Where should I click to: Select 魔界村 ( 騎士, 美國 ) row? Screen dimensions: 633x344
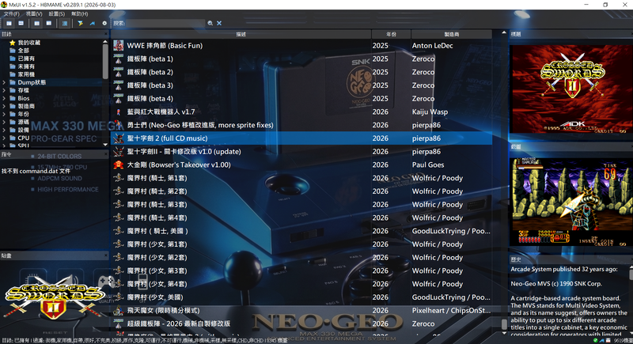tap(301, 231)
